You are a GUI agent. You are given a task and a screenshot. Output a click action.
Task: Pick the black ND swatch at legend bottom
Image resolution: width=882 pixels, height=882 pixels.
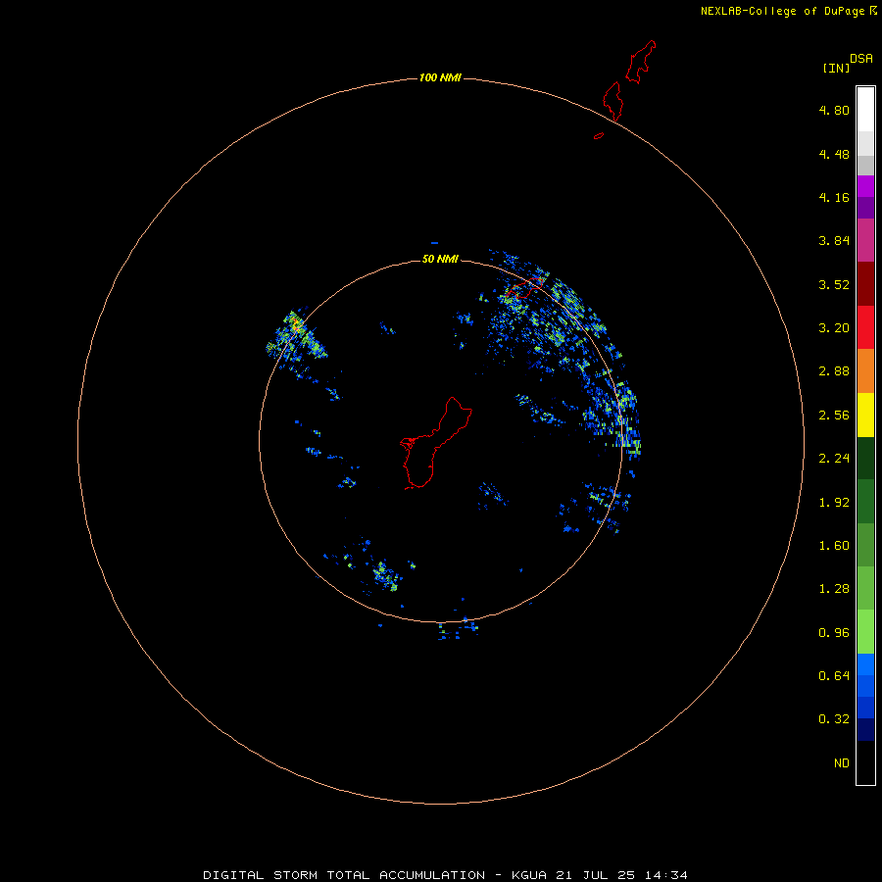865,762
